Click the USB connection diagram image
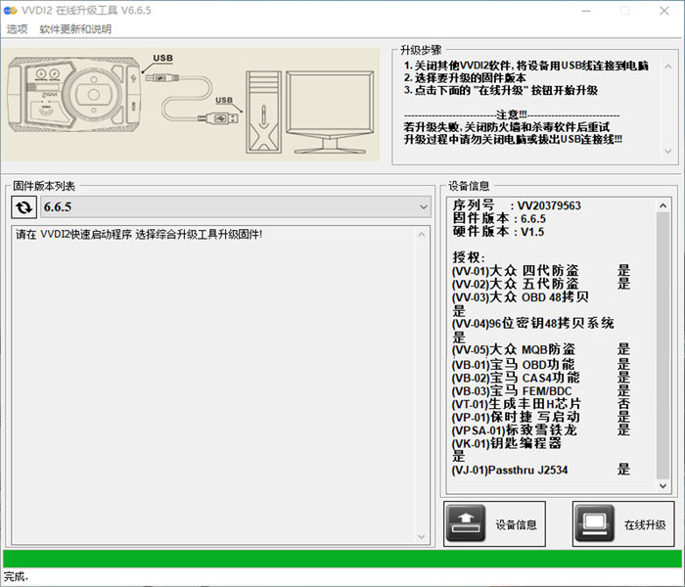 click(191, 104)
